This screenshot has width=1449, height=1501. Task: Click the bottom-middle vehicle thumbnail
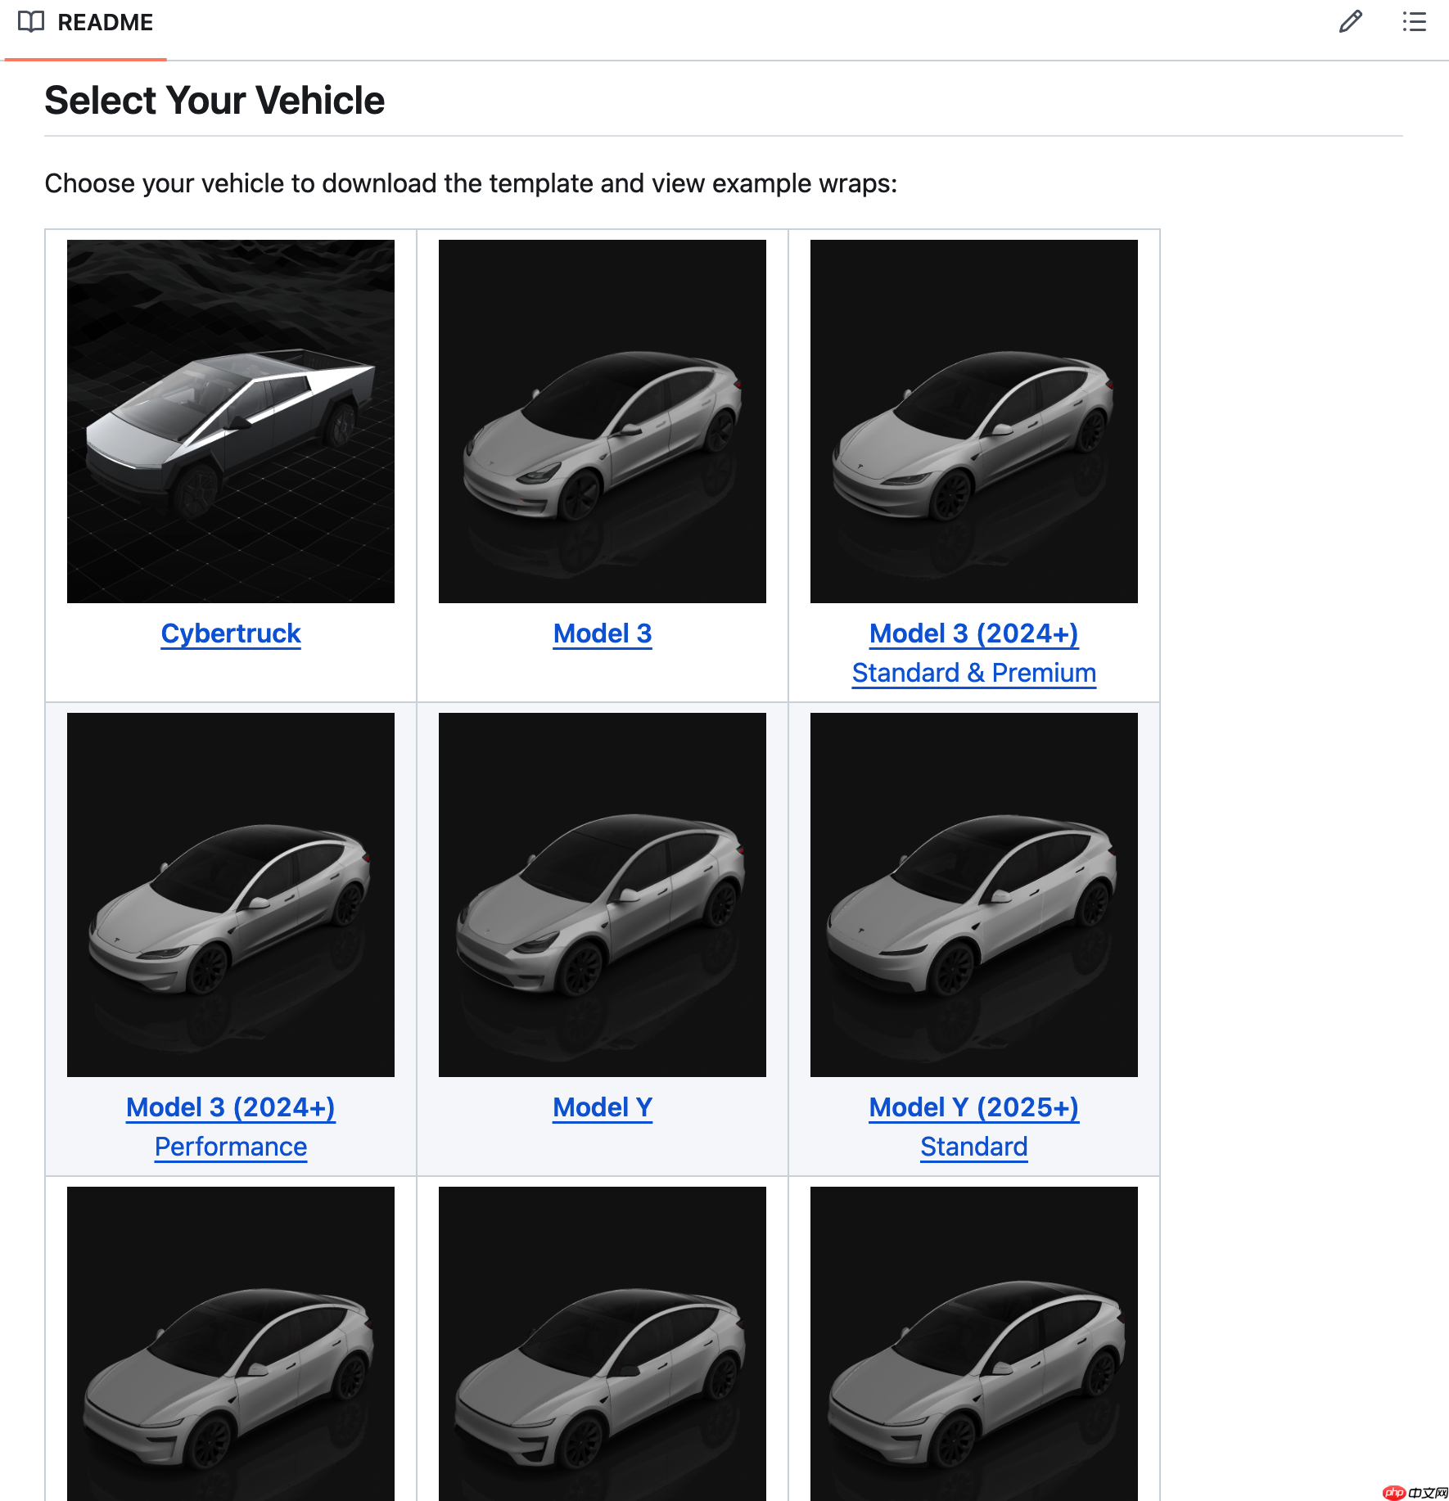[603, 1344]
